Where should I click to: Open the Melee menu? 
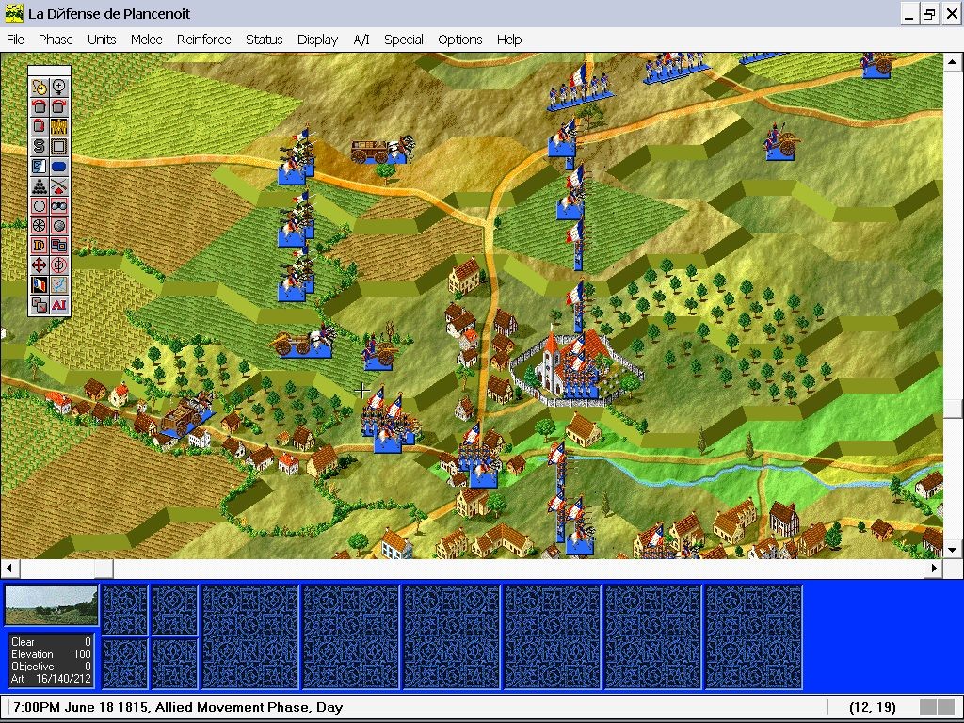(x=146, y=40)
